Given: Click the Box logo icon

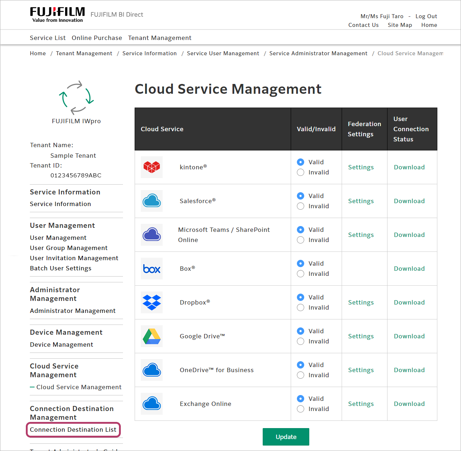Looking at the screenshot, I should pyautogui.click(x=152, y=269).
